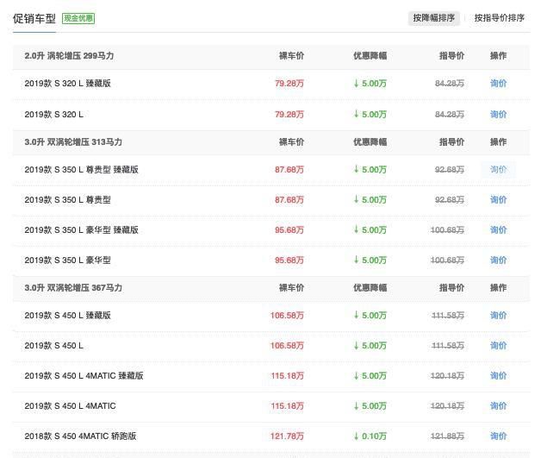Click price 79.28万 in S 320 L 臻藏版 row

[289, 84]
